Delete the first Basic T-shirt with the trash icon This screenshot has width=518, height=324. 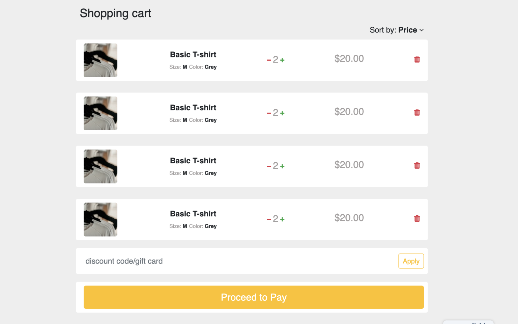417,59
